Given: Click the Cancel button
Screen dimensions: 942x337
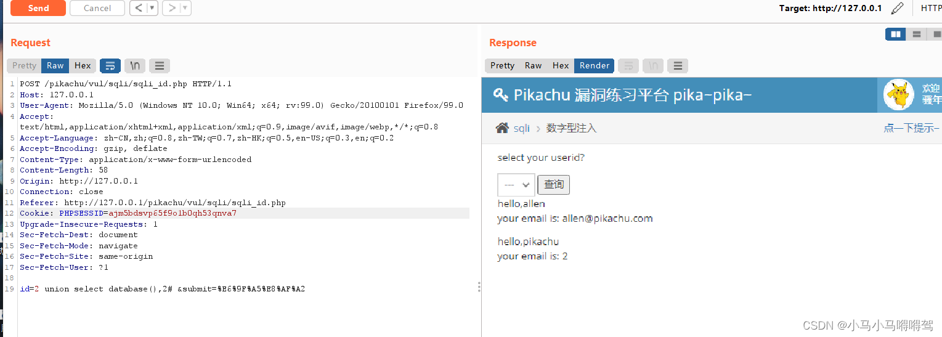Looking at the screenshot, I should pyautogui.click(x=97, y=8).
